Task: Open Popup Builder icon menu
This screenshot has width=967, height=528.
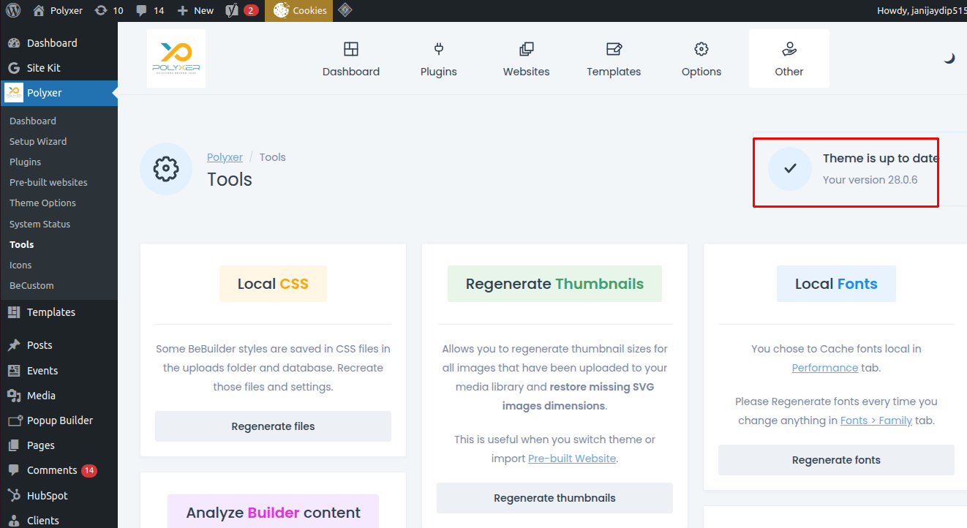Action: pos(59,420)
